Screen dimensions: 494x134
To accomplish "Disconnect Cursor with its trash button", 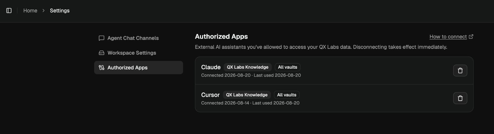I will coord(460,98).
